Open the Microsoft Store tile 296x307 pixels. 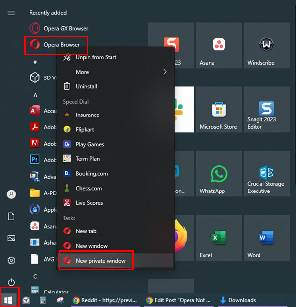[x=219, y=110]
